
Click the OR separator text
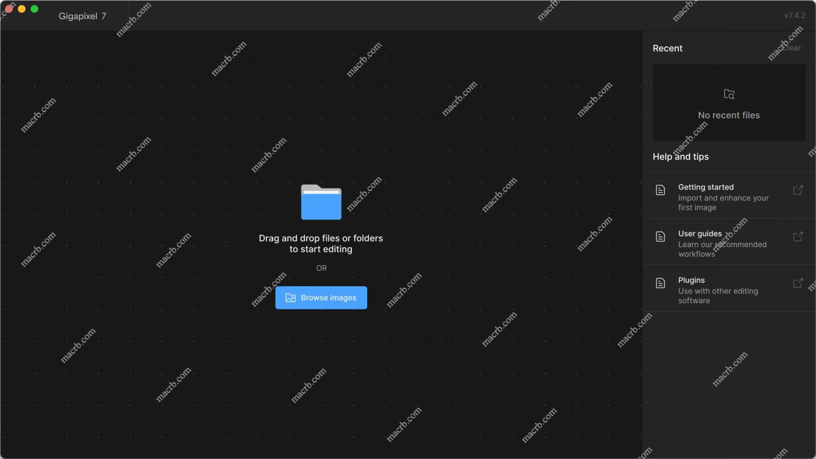coord(321,268)
